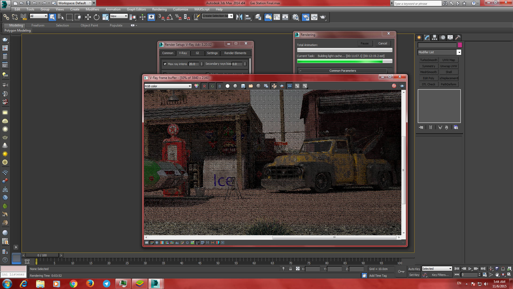Viewport: 513px width, 289px height.
Task: Toggle red channel in frame buffer
Action: pyautogui.click(x=204, y=86)
